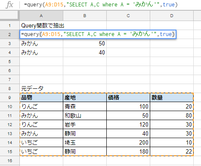201x166 pixels.
Task: Click the fx formula icon
Action: [x=9, y=5]
